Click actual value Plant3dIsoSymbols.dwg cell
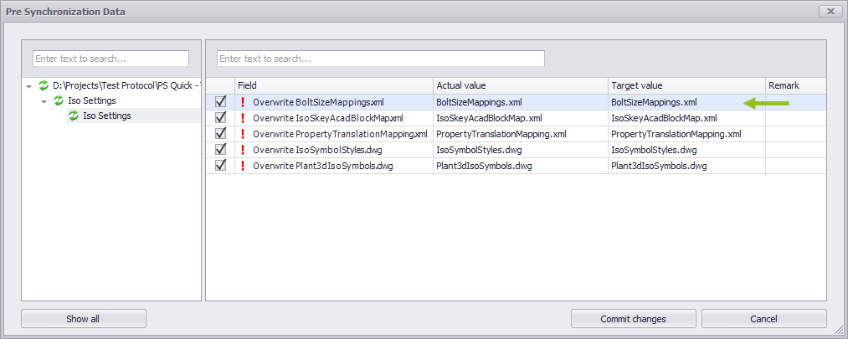 tap(520, 166)
